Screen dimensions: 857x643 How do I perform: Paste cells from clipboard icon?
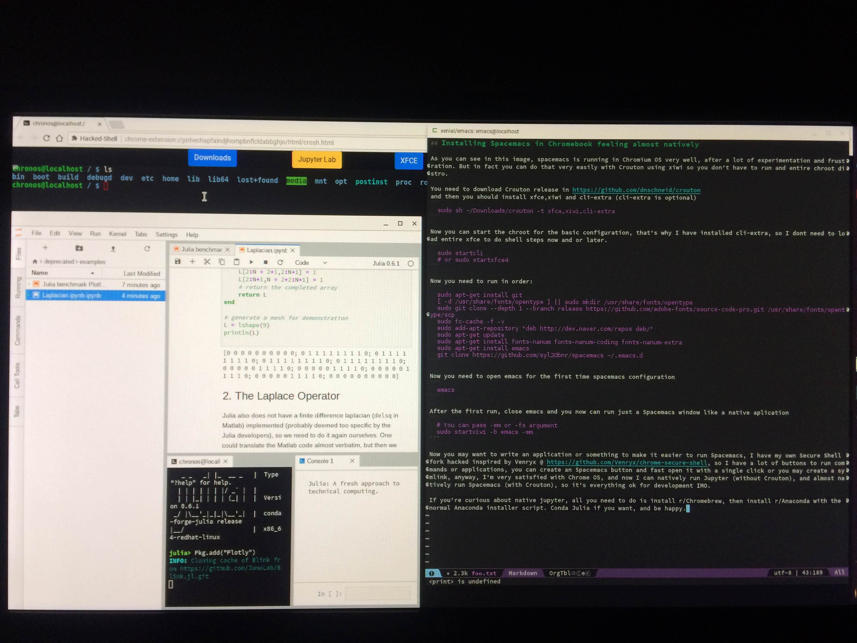(x=236, y=262)
